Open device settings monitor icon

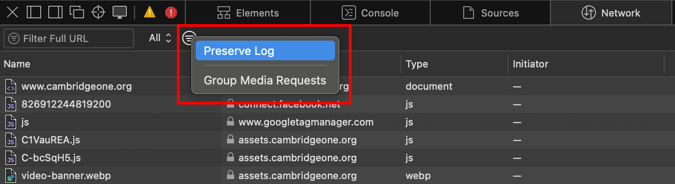120,13
